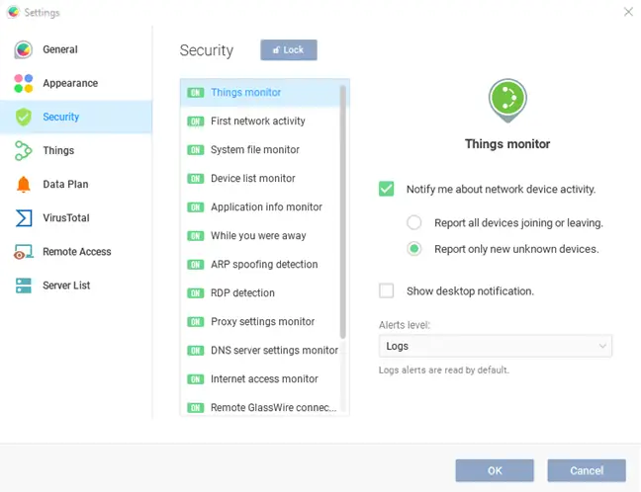
Task: Click the security list vertical scrollbar
Action: tap(342, 211)
